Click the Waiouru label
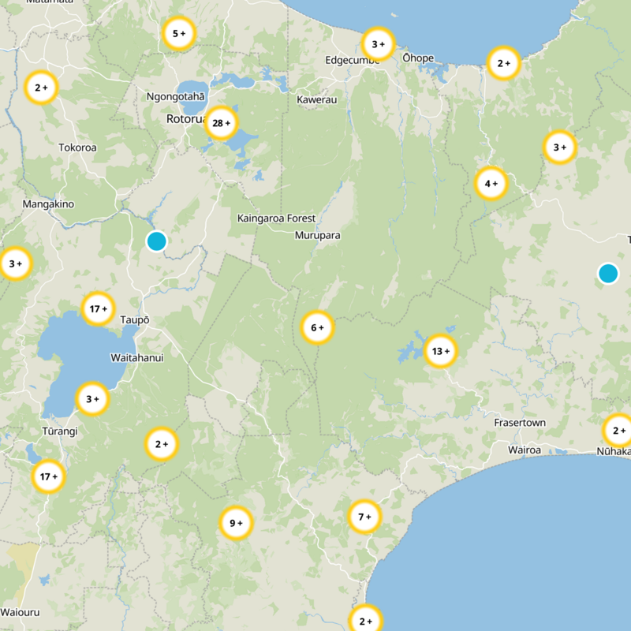The width and height of the screenshot is (631, 631). [21, 613]
